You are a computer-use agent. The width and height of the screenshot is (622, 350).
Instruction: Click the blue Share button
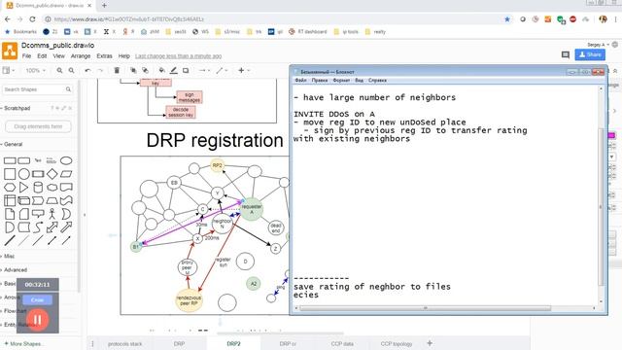pyautogui.click(x=590, y=54)
